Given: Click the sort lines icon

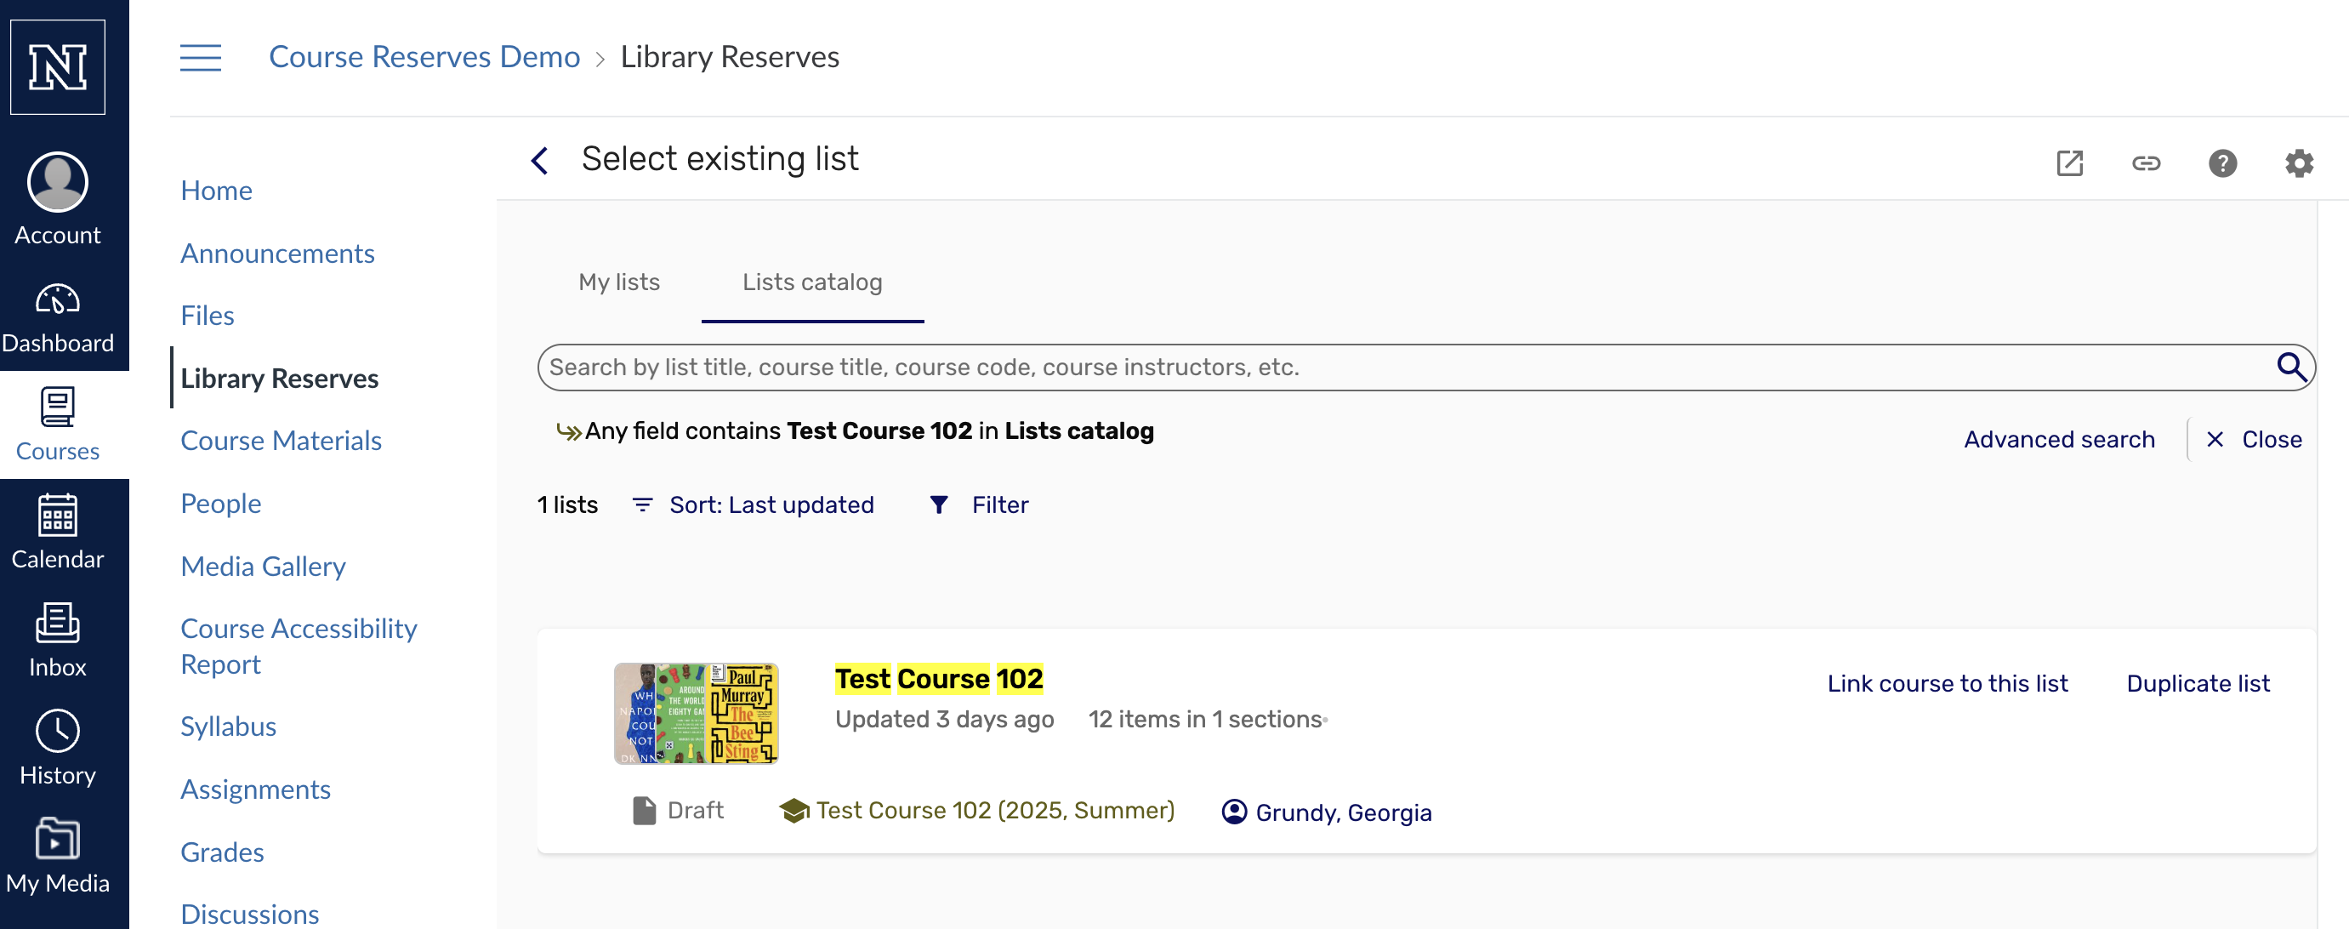Looking at the screenshot, I should coord(642,504).
